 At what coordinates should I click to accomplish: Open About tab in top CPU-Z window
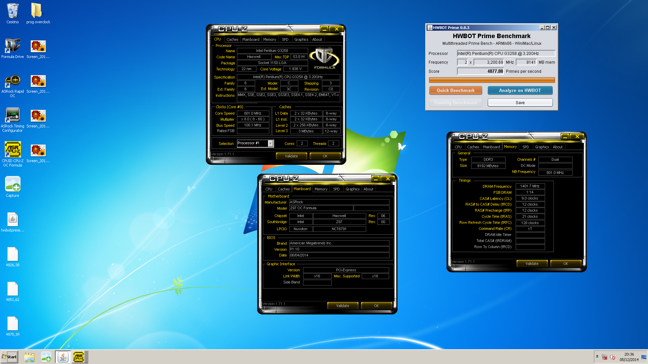click(x=317, y=39)
